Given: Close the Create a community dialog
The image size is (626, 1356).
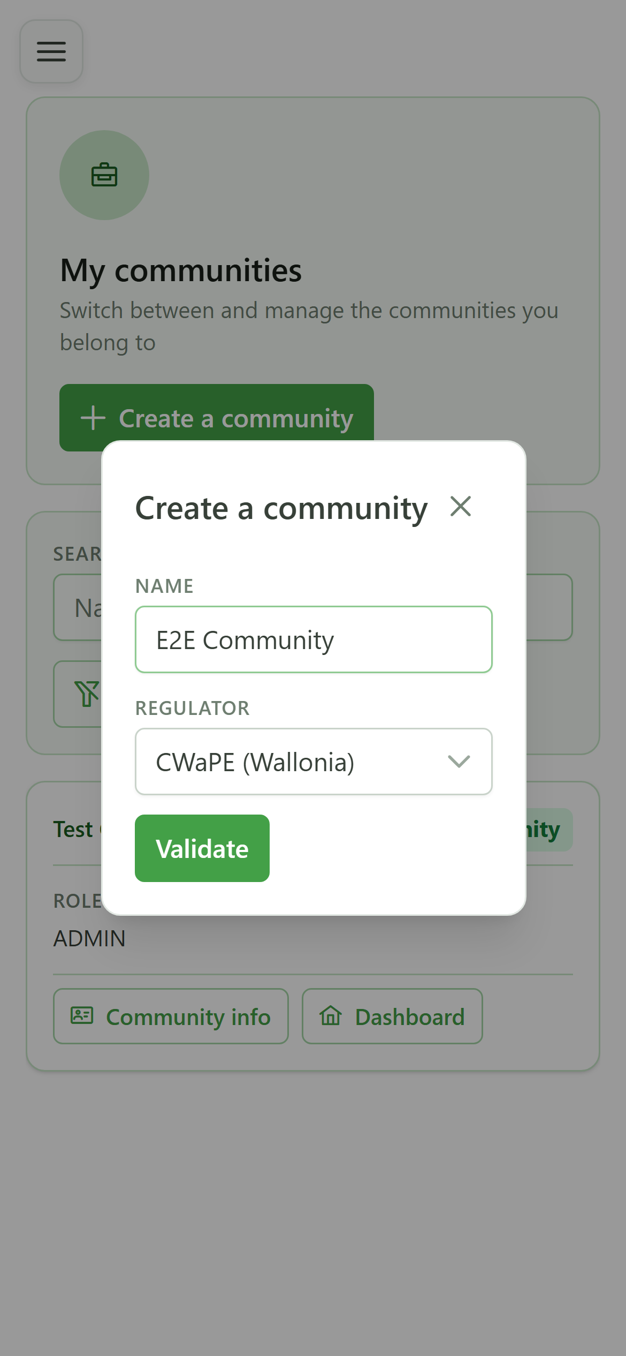Looking at the screenshot, I should coord(461,506).
